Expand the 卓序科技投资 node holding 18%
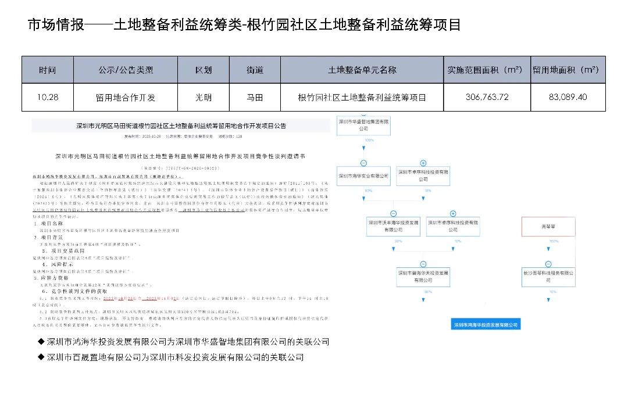The image size is (628, 419). coord(423,163)
